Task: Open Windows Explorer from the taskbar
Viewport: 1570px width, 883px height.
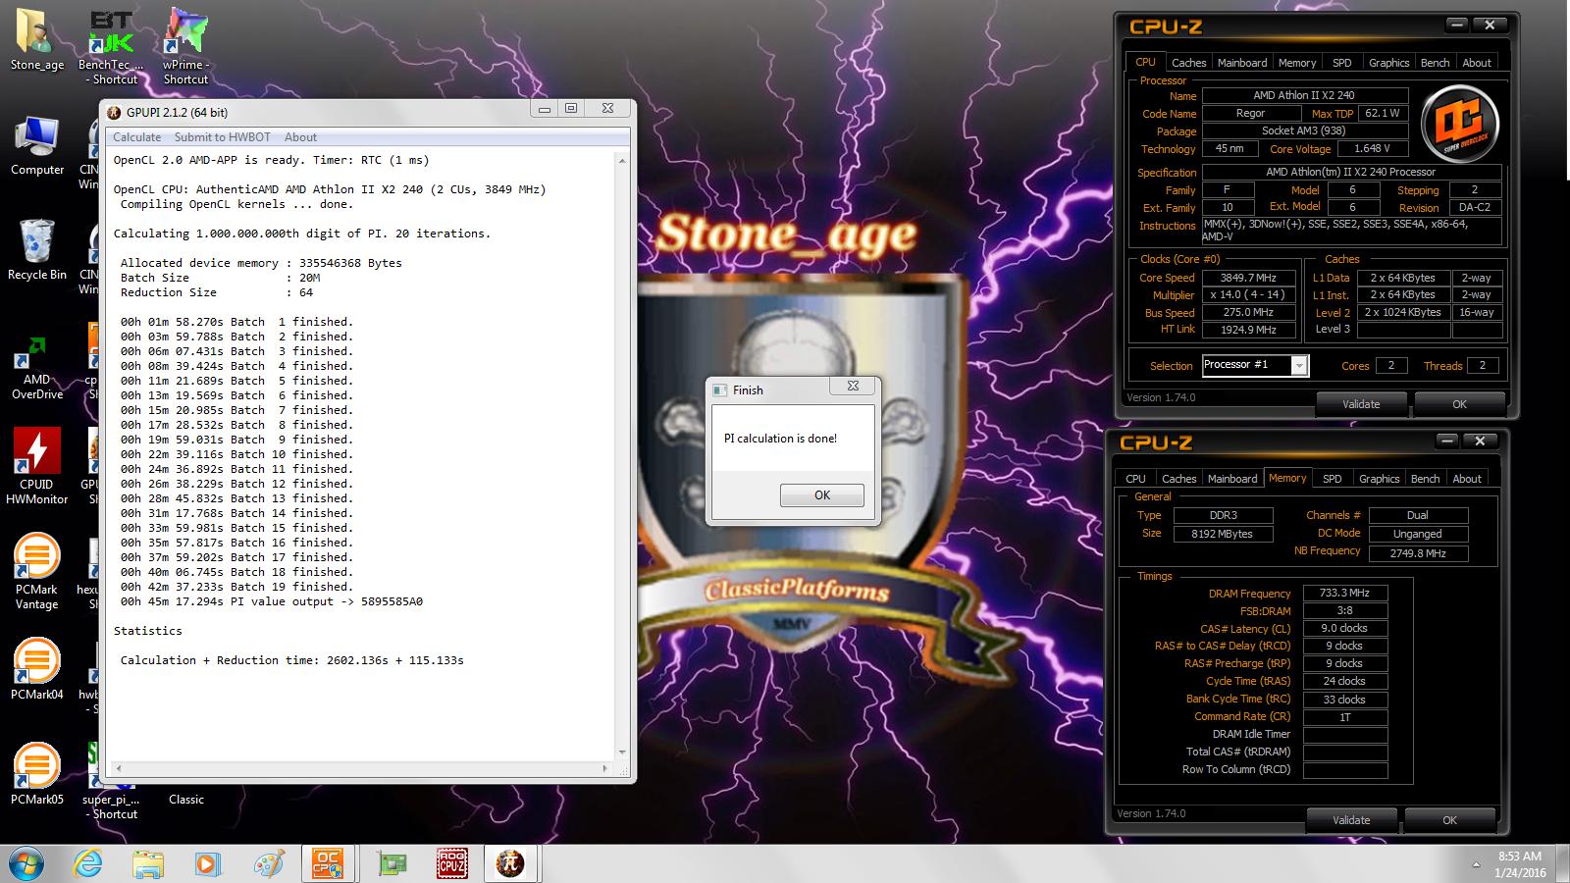Action: click(148, 863)
